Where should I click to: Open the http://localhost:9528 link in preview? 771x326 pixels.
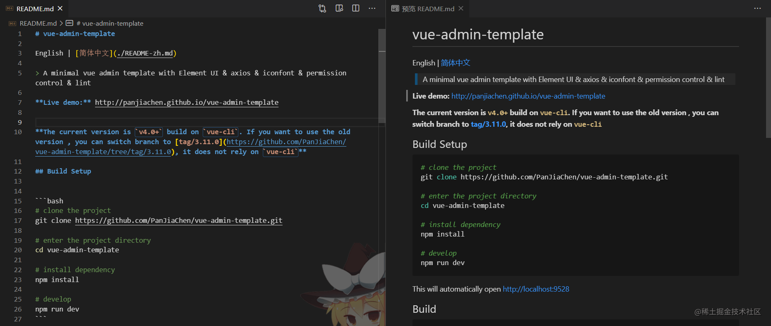pos(536,289)
